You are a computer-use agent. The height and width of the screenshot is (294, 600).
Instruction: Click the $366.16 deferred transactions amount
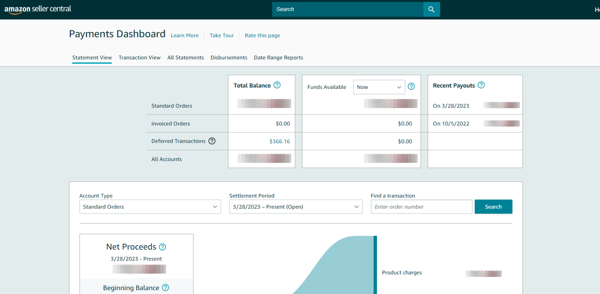click(279, 142)
